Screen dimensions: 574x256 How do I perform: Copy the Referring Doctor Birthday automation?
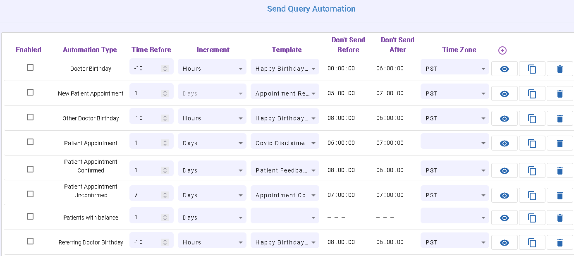coord(532,243)
